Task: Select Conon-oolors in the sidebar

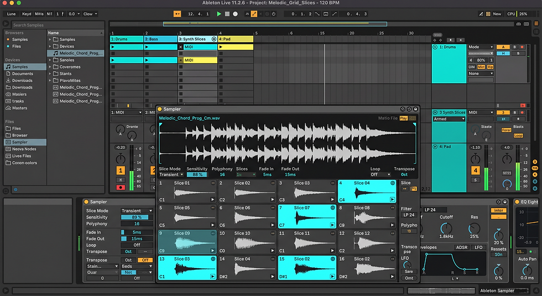Action: 24,163
